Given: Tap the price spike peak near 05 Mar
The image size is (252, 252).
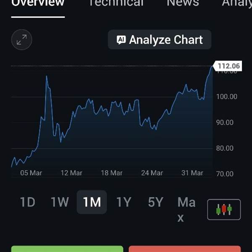Looking at the screenshot, I should pyautogui.click(x=46, y=76).
